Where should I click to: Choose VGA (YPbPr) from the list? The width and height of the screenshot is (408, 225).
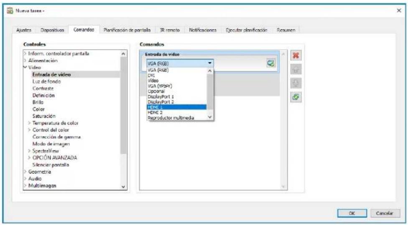pyautogui.click(x=177, y=86)
